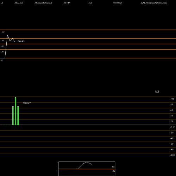The image size is (176, 176).
Task: Click the 'SI(TM)' header text
Action: pyautogui.click(x=67, y=3)
